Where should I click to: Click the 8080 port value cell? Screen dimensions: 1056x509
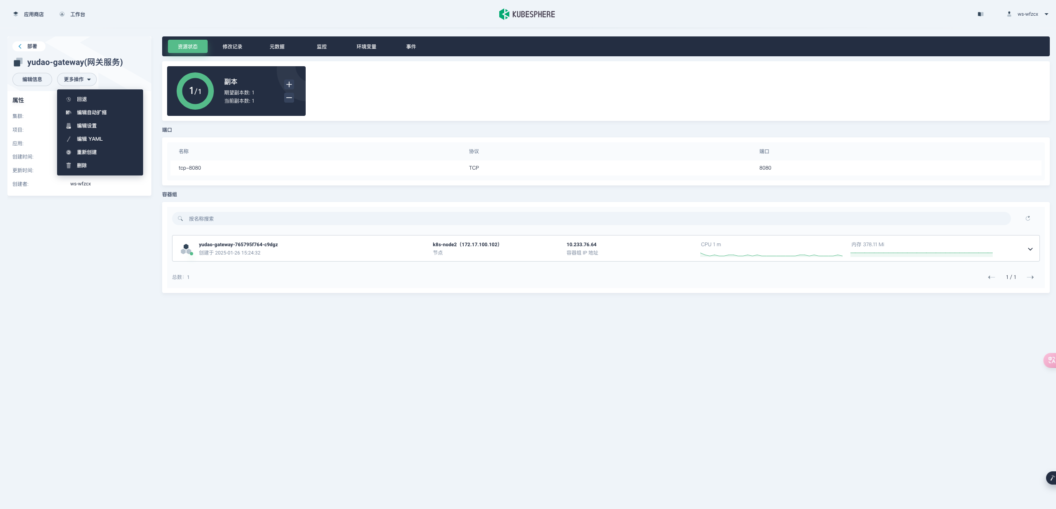765,168
